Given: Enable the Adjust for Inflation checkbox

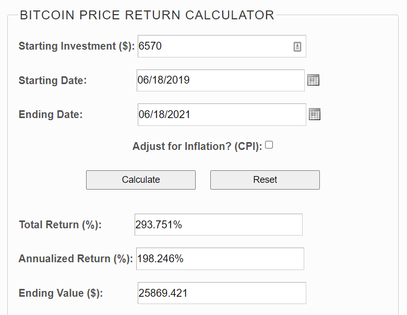Looking at the screenshot, I should pyautogui.click(x=269, y=145).
